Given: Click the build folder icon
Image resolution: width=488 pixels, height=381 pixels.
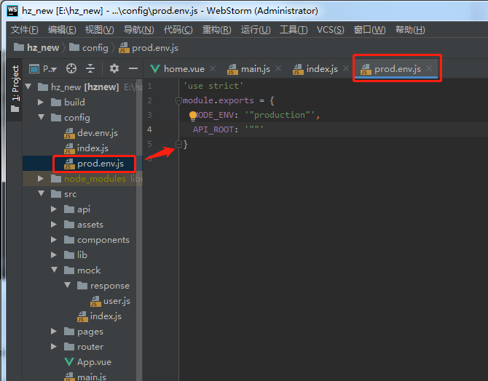Looking at the screenshot, I should [x=55, y=103].
